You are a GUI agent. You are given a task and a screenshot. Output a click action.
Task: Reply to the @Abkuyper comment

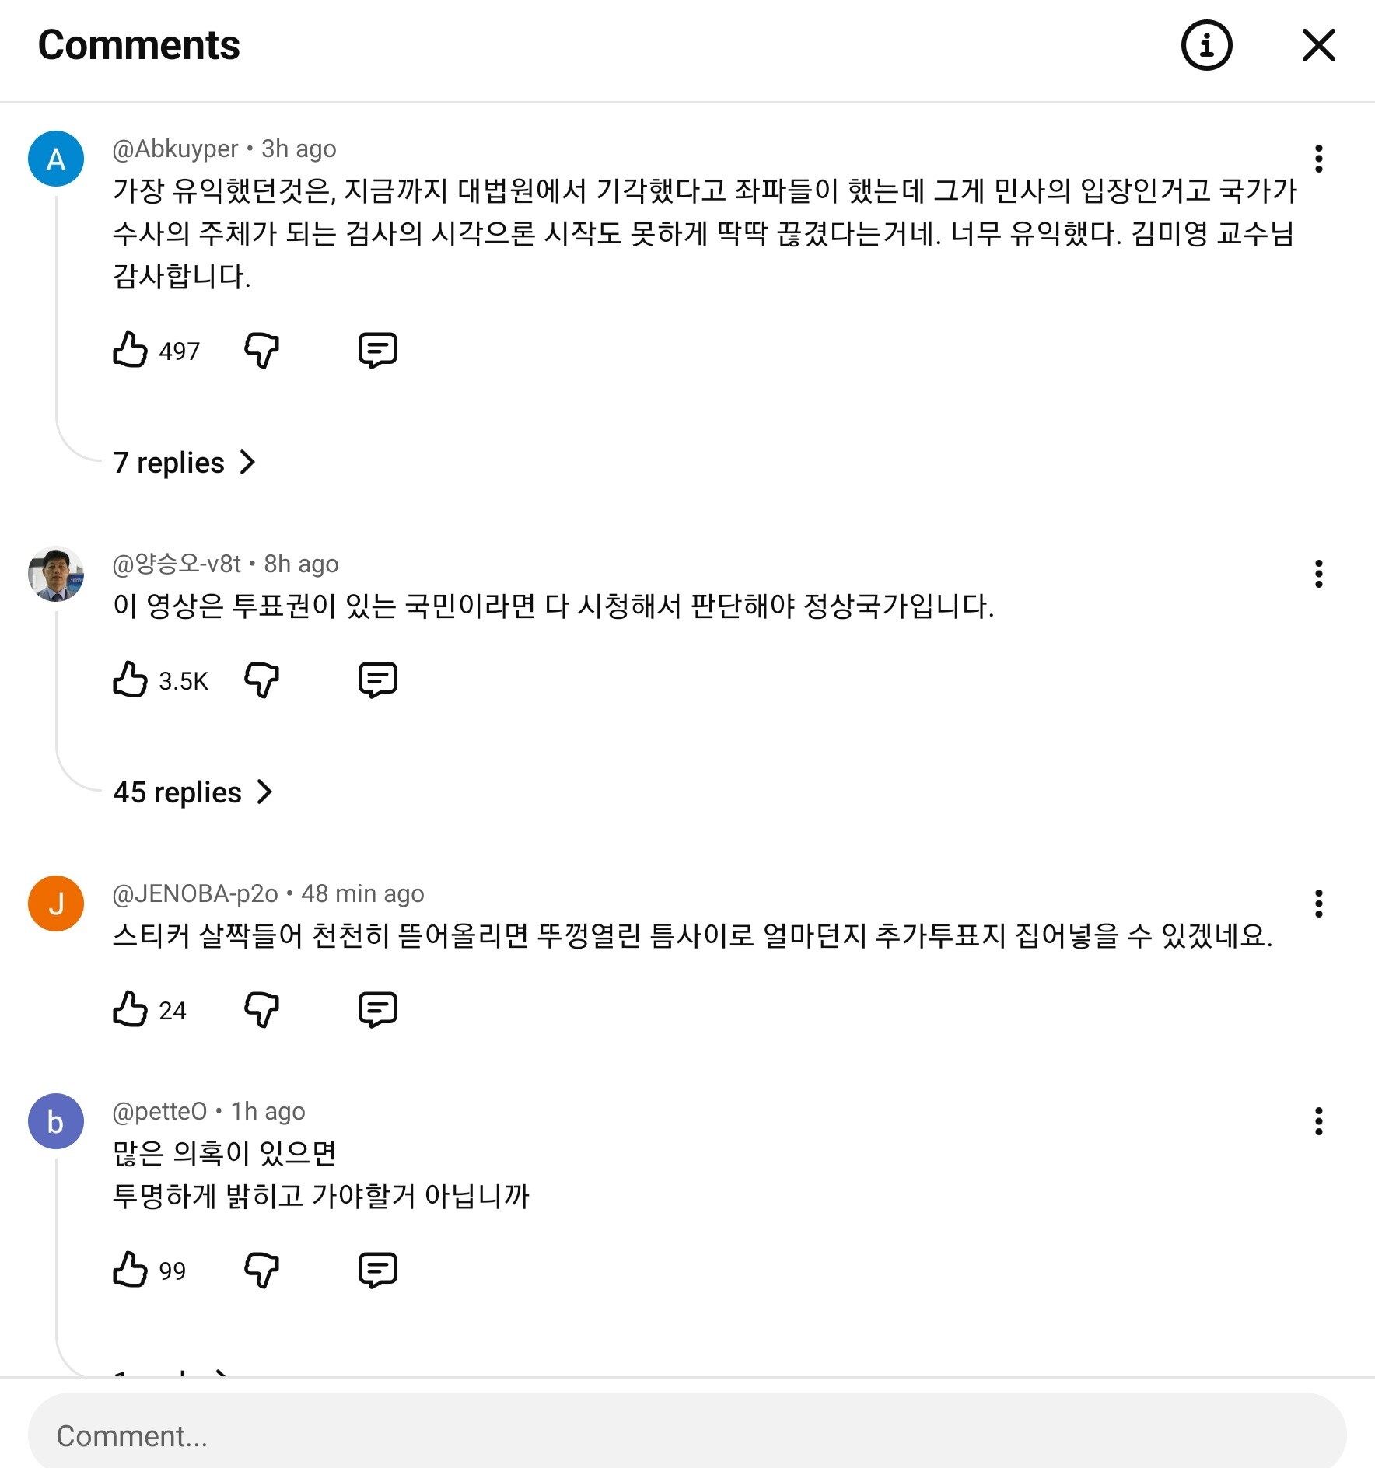(x=377, y=350)
